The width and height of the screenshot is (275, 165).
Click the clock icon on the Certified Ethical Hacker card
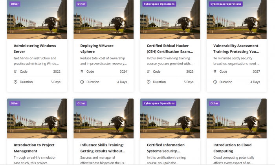(x=148, y=82)
